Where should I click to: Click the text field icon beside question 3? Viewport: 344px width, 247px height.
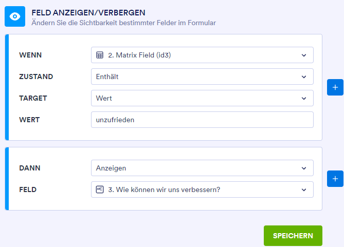click(100, 189)
